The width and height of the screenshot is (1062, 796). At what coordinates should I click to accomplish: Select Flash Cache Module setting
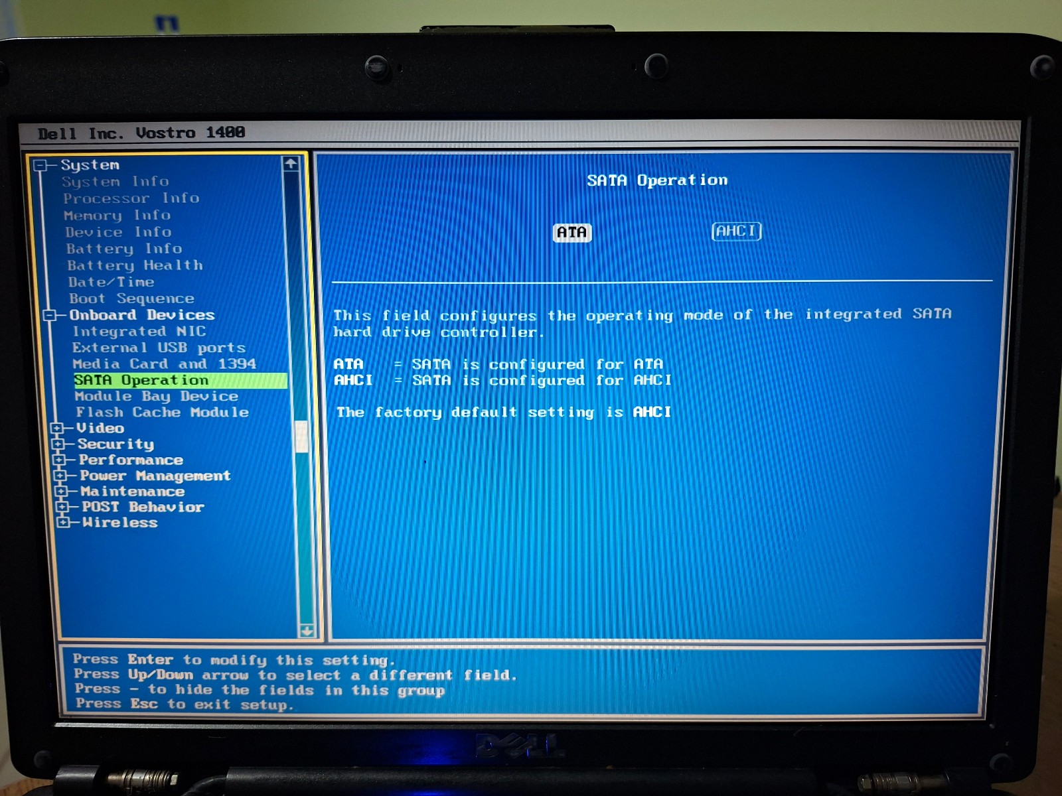(x=162, y=412)
